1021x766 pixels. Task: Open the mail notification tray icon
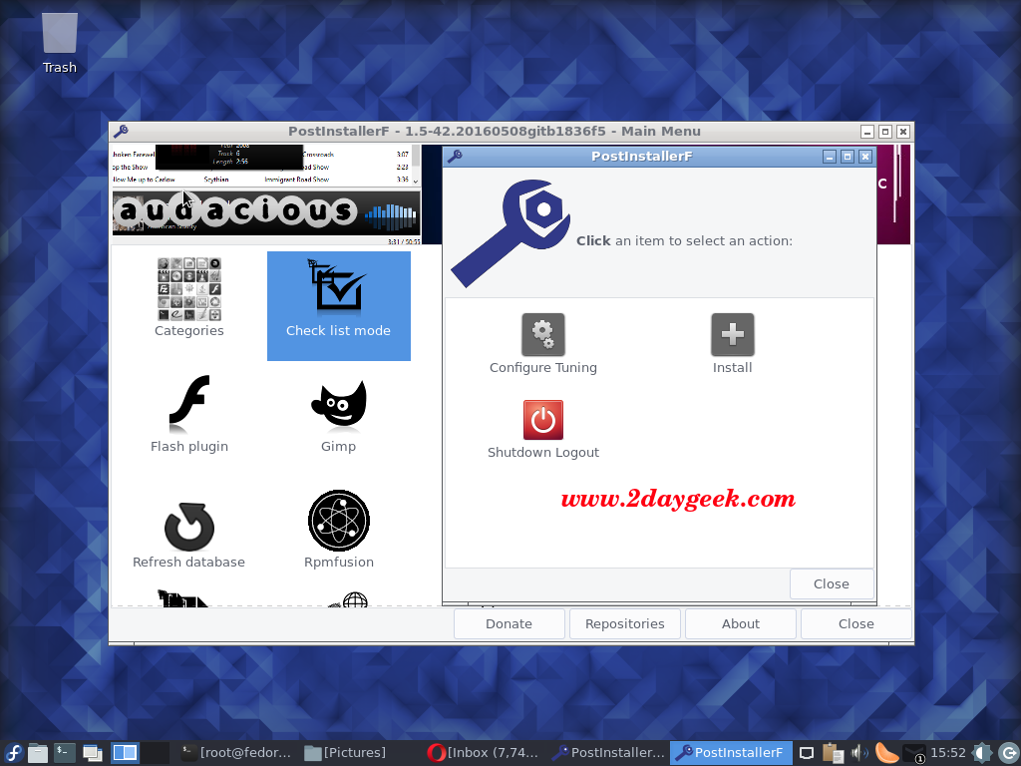[914, 754]
